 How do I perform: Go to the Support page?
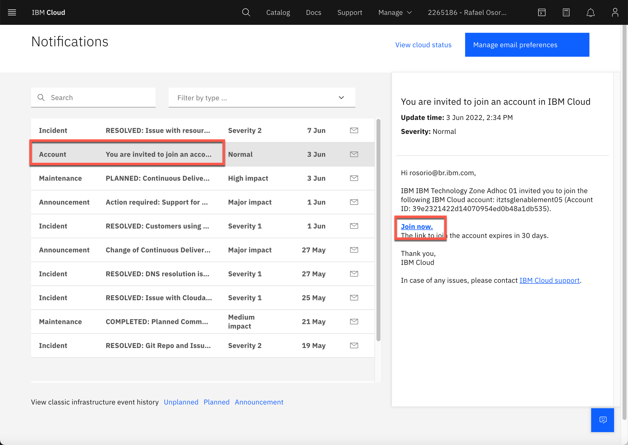(x=350, y=12)
